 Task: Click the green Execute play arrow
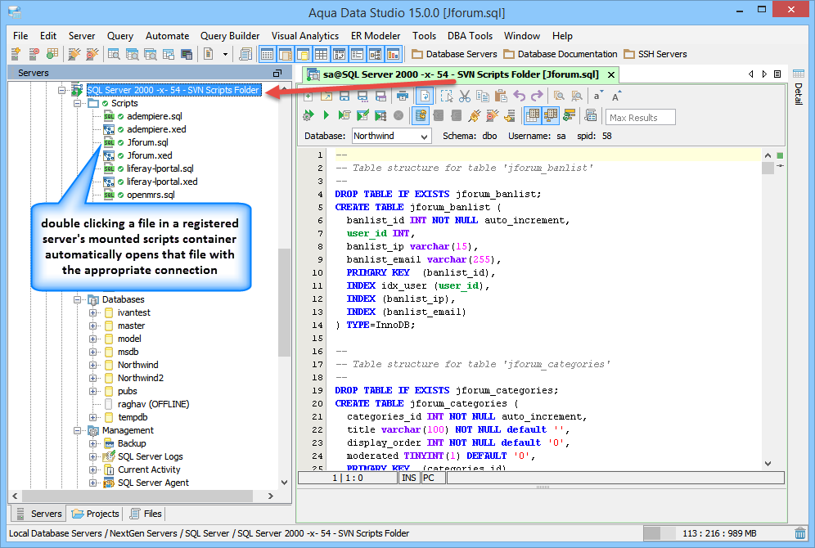[x=326, y=115]
